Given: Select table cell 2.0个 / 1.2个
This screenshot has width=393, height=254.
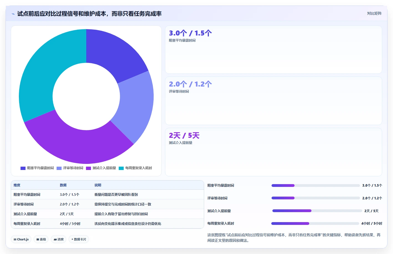Looking at the screenshot, I should point(70,204).
